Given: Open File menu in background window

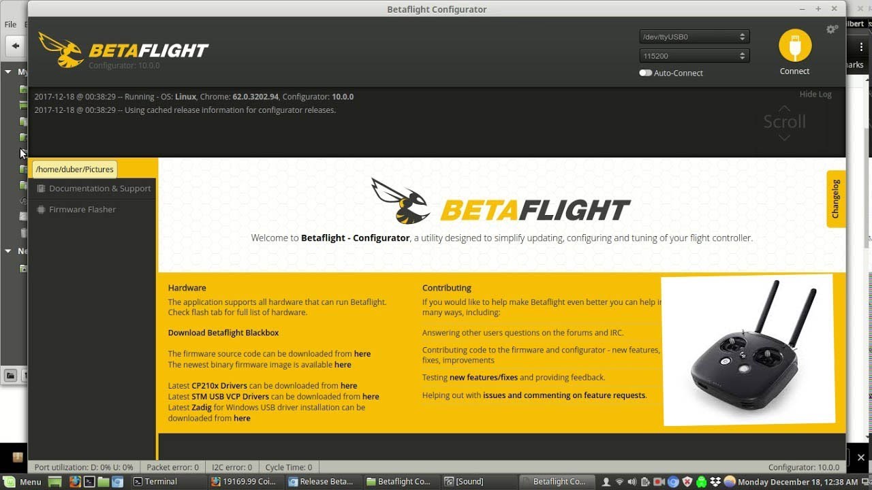Looking at the screenshot, I should tap(10, 24).
